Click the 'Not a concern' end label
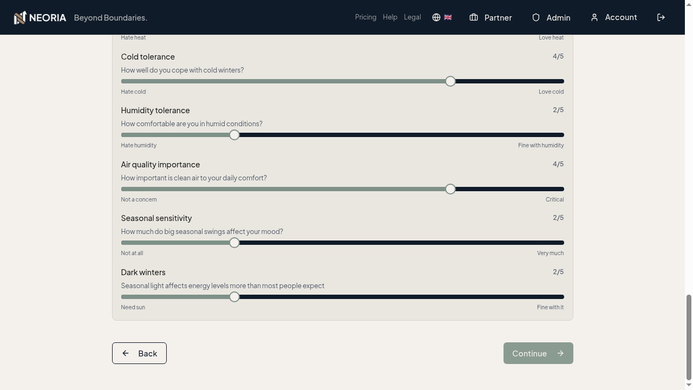Image resolution: width=693 pixels, height=390 pixels. pos(139,199)
